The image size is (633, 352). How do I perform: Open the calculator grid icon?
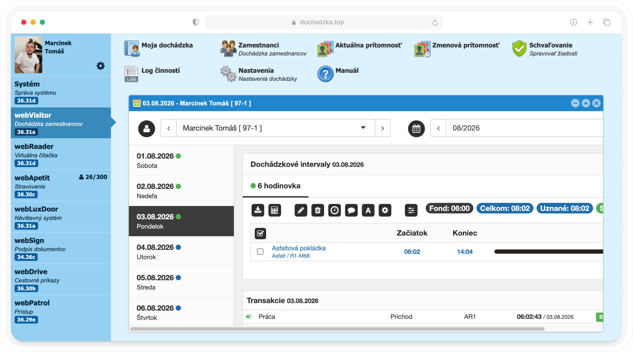[x=274, y=210]
